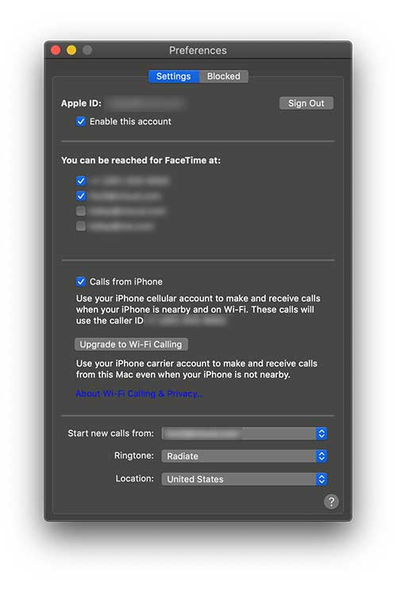The height and width of the screenshot is (591, 397).
Task: Toggle the Calls from iPhone checkbox
Action: tap(81, 282)
